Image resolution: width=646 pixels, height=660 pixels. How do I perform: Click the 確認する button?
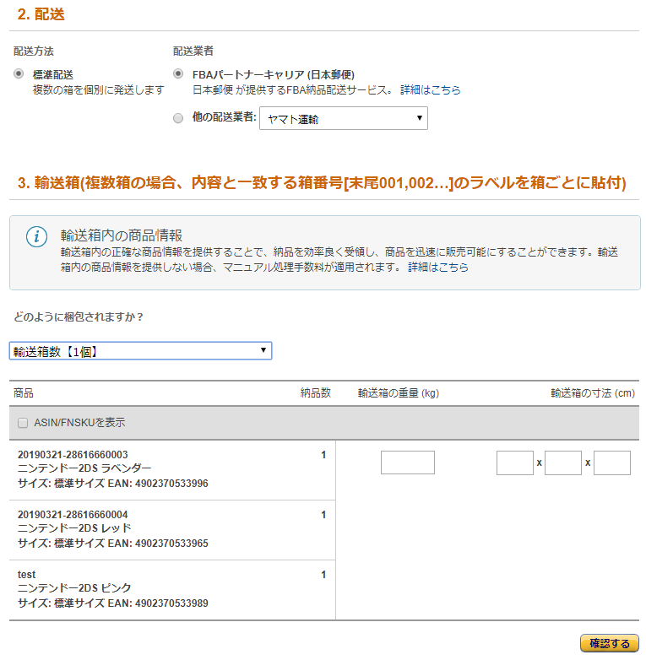tap(610, 643)
